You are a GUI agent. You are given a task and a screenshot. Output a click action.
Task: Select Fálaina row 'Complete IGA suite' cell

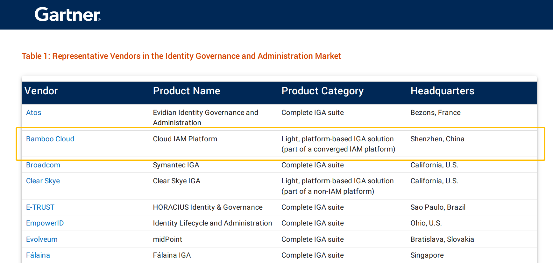(x=313, y=255)
